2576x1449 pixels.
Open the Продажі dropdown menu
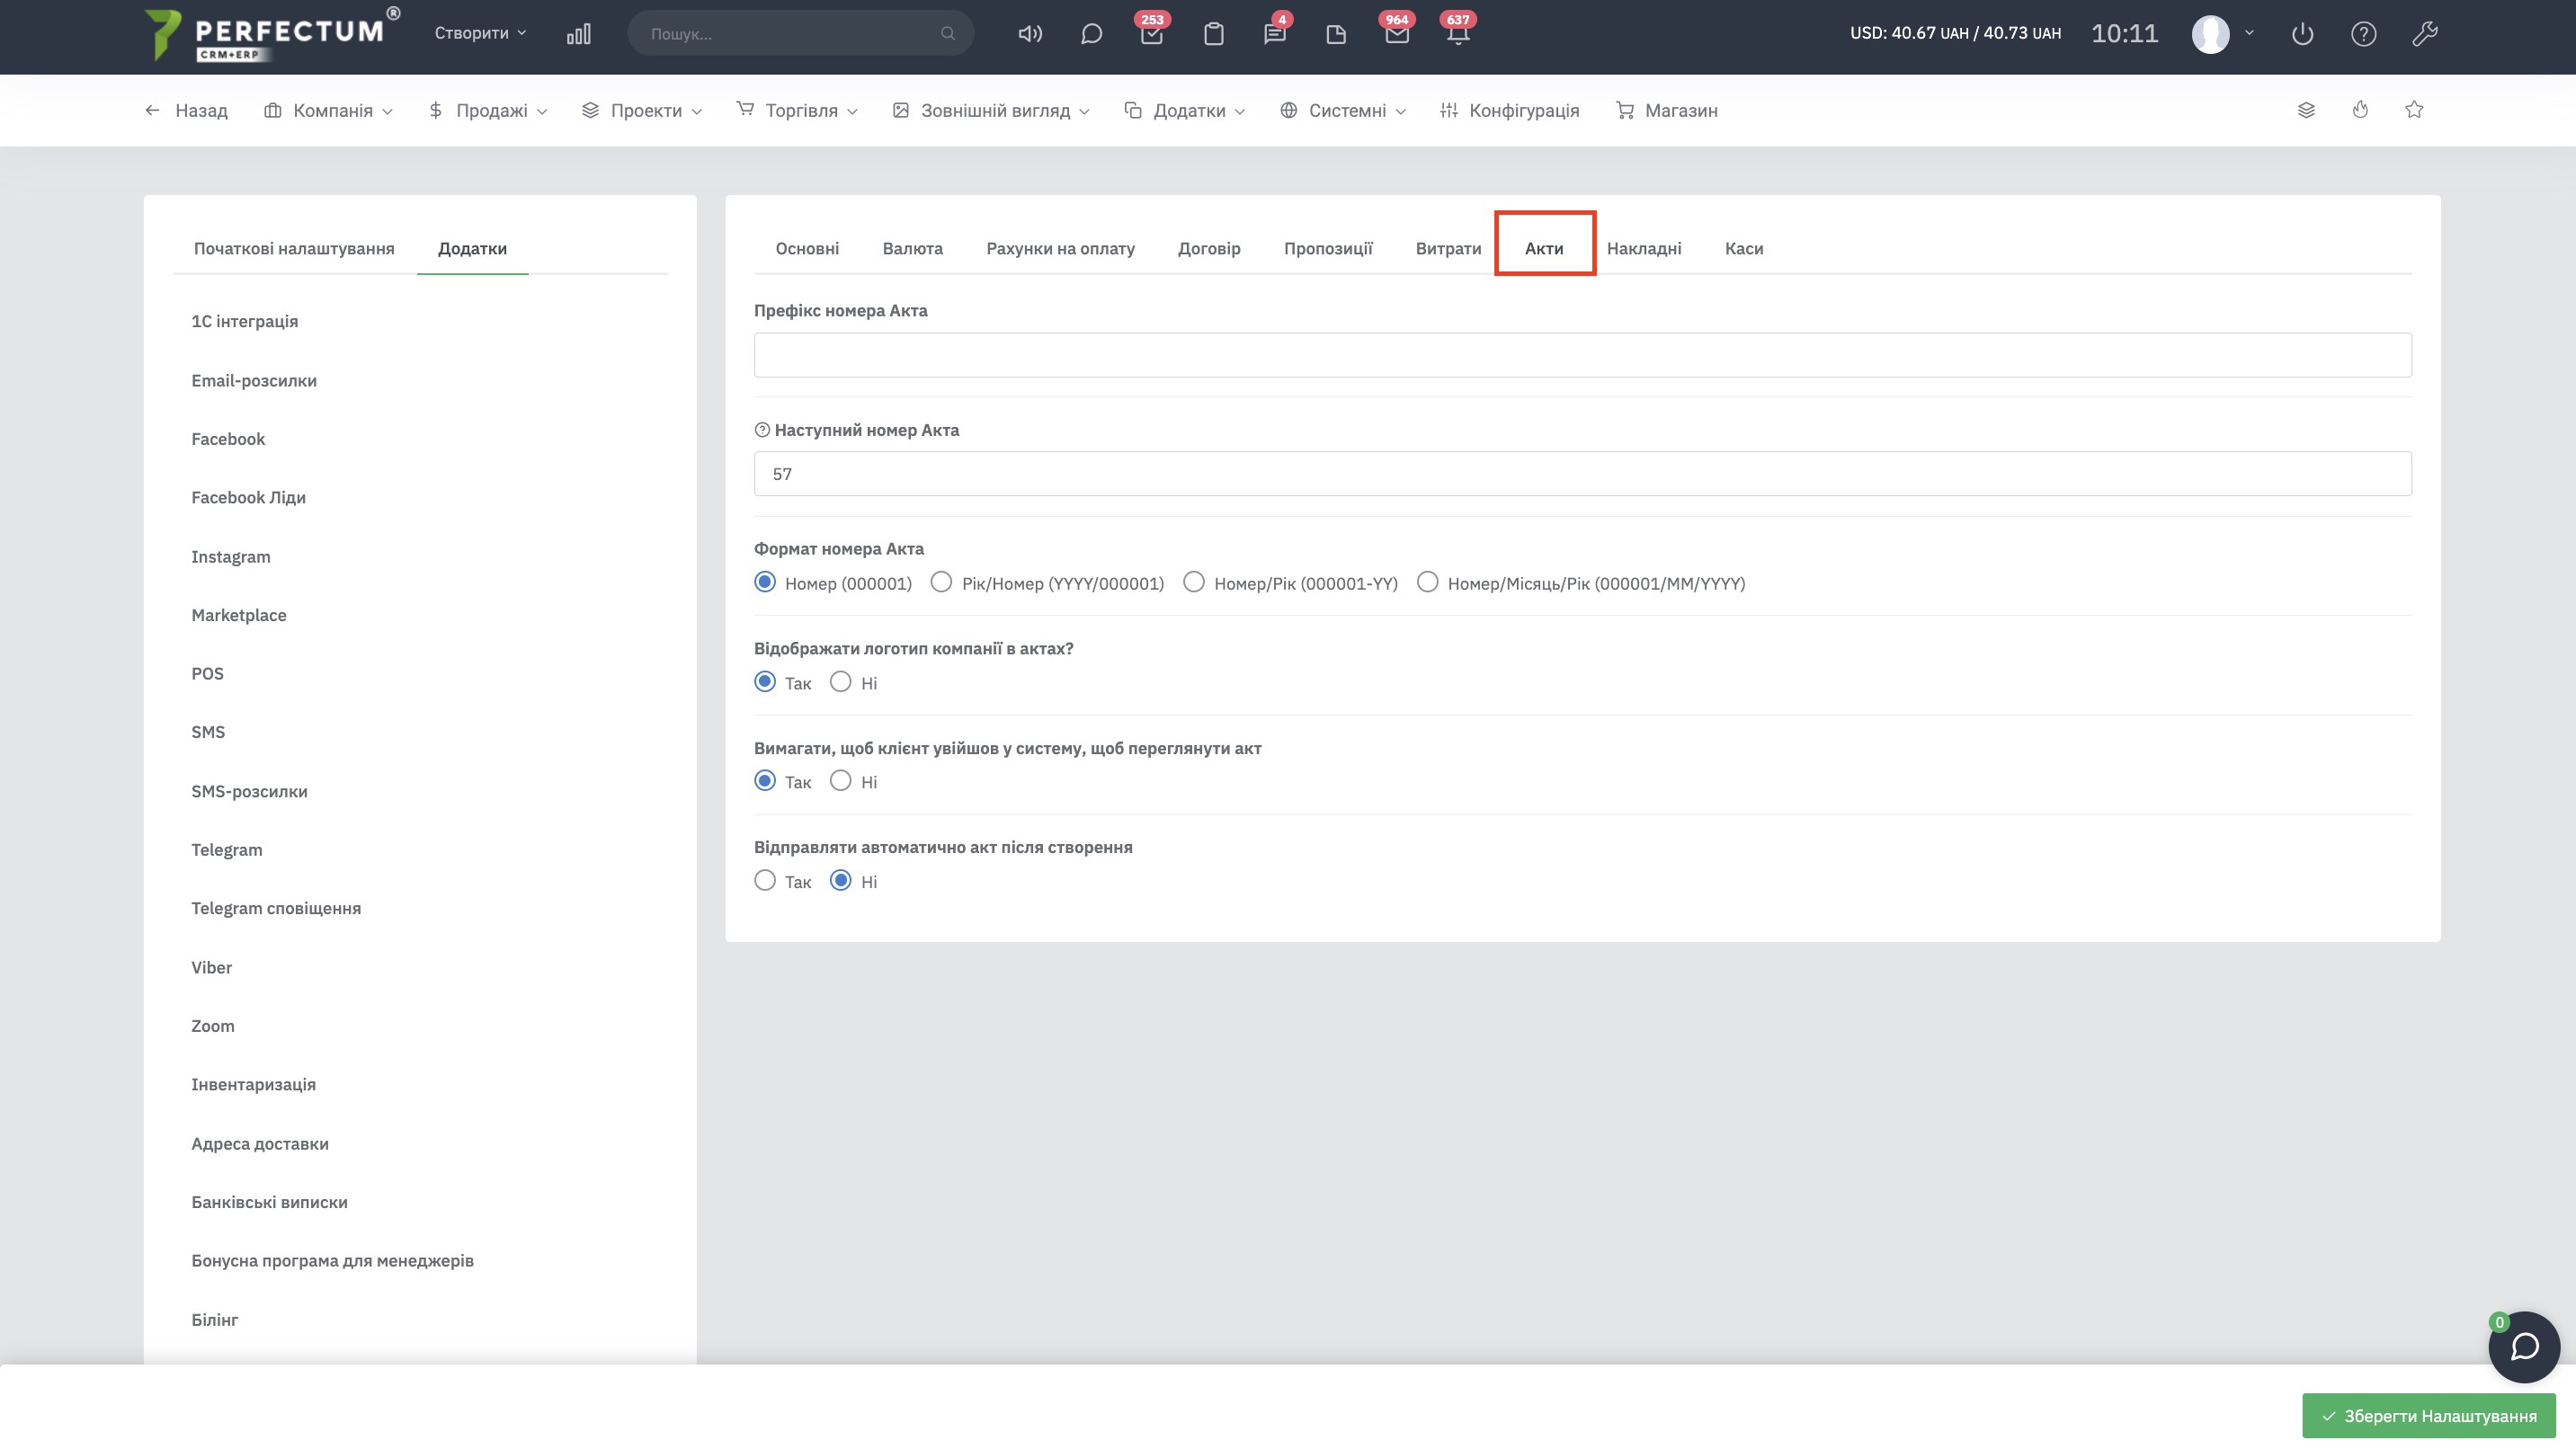point(488,111)
